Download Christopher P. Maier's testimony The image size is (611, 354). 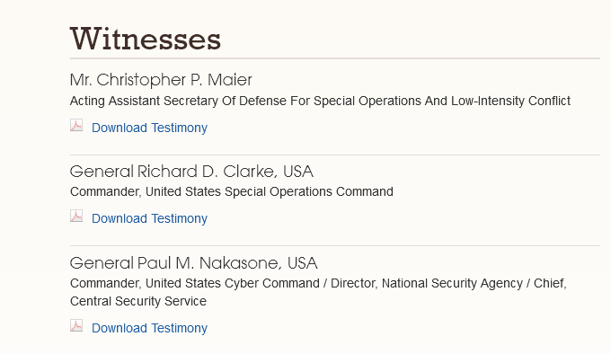[x=149, y=128]
